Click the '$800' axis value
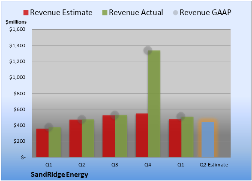 pos(19,94)
